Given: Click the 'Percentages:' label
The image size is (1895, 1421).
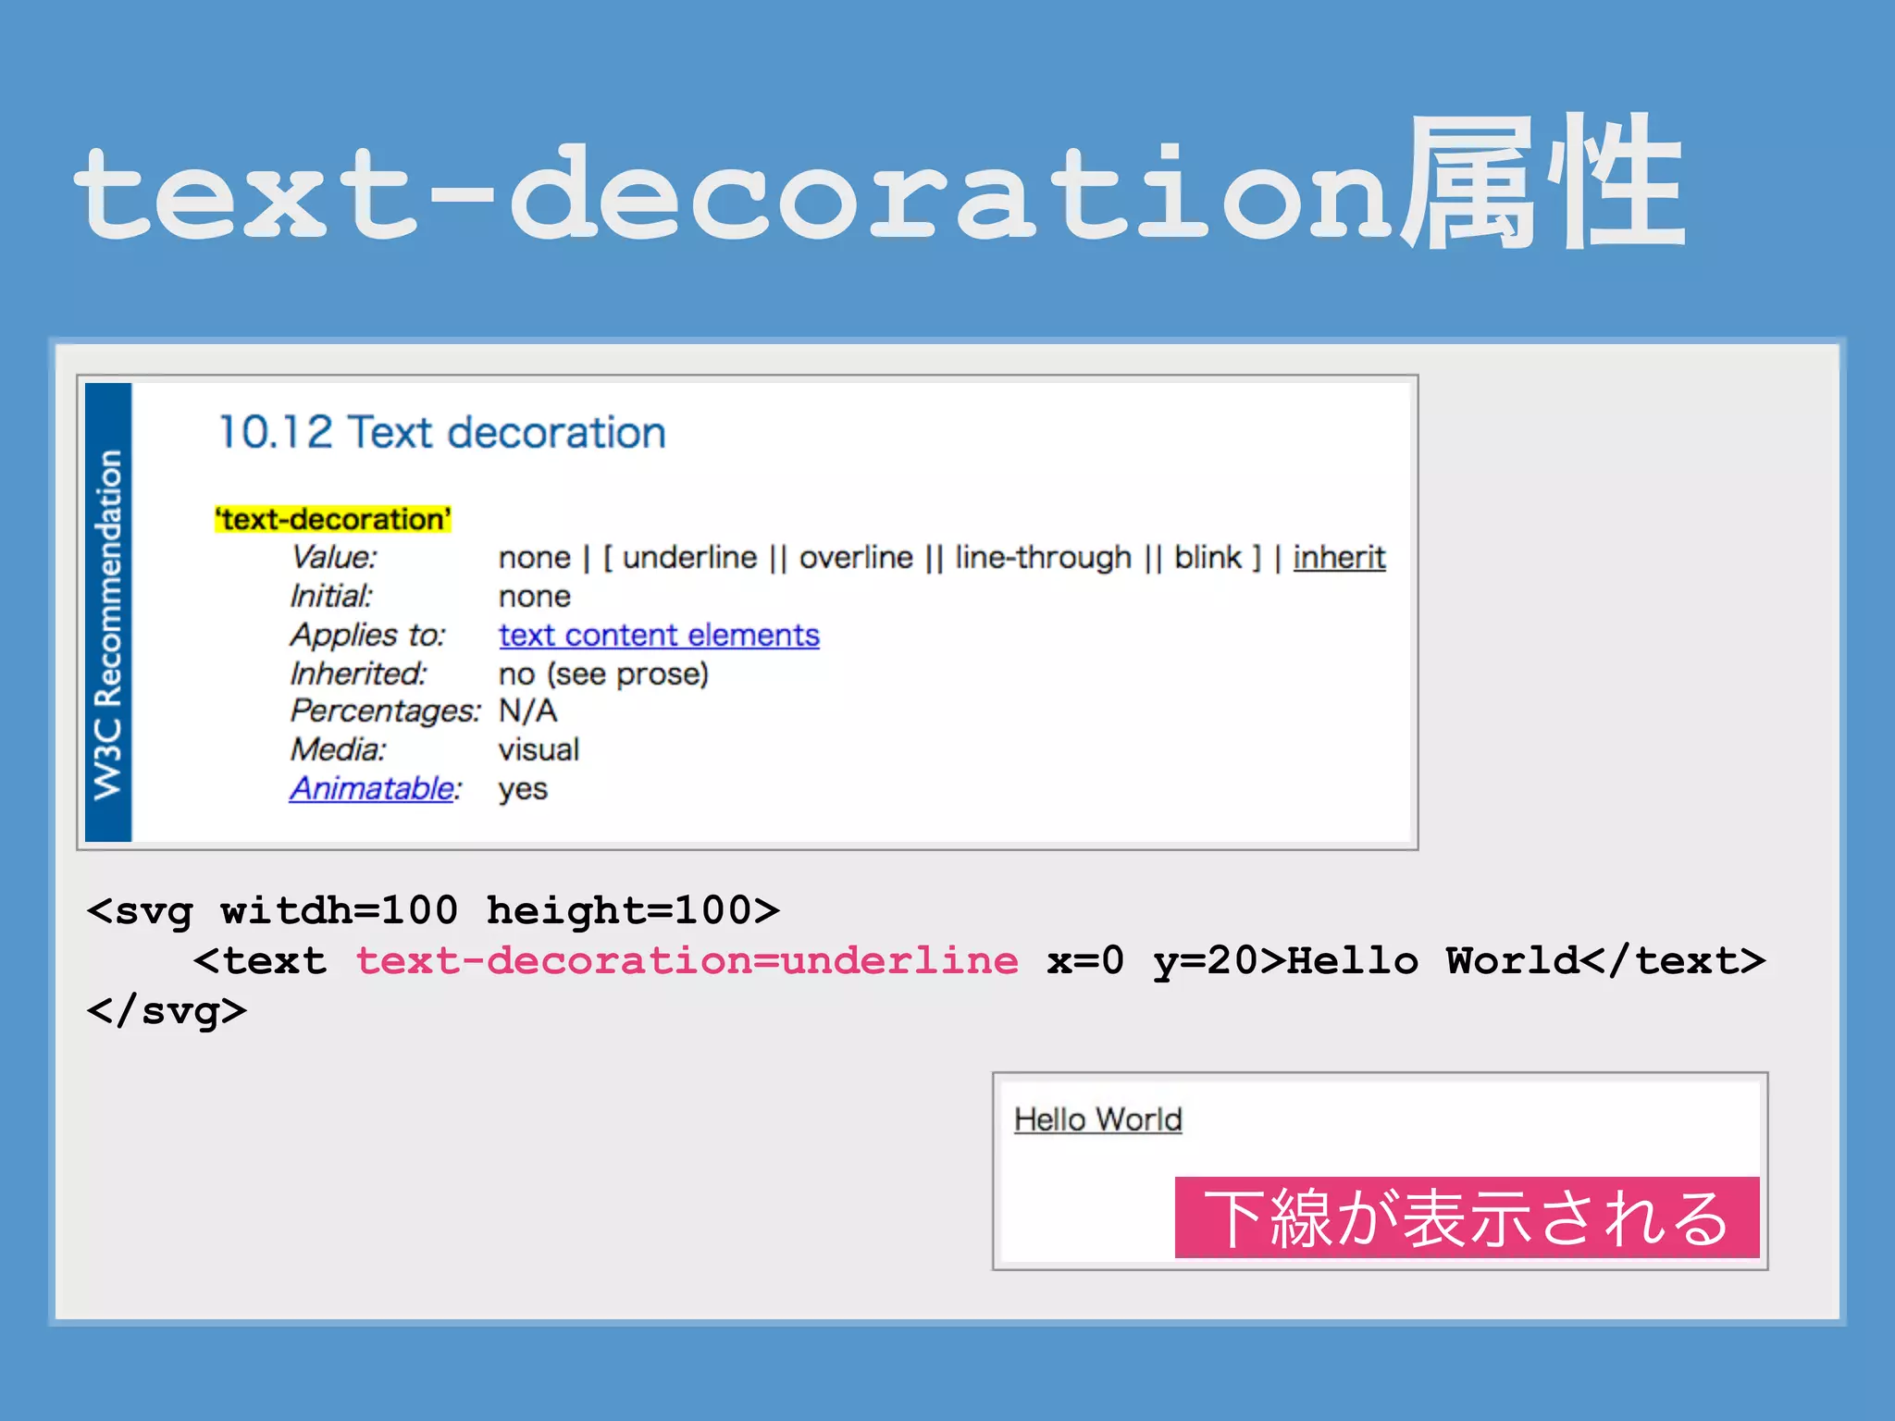Looking at the screenshot, I should pyautogui.click(x=385, y=710).
